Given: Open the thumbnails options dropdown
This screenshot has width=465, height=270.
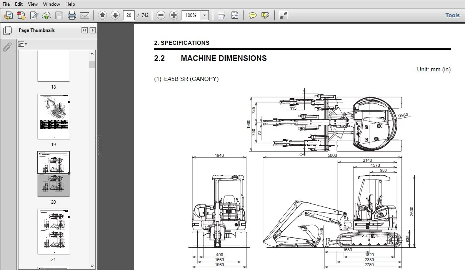Looking at the screenshot, I should (23, 44).
